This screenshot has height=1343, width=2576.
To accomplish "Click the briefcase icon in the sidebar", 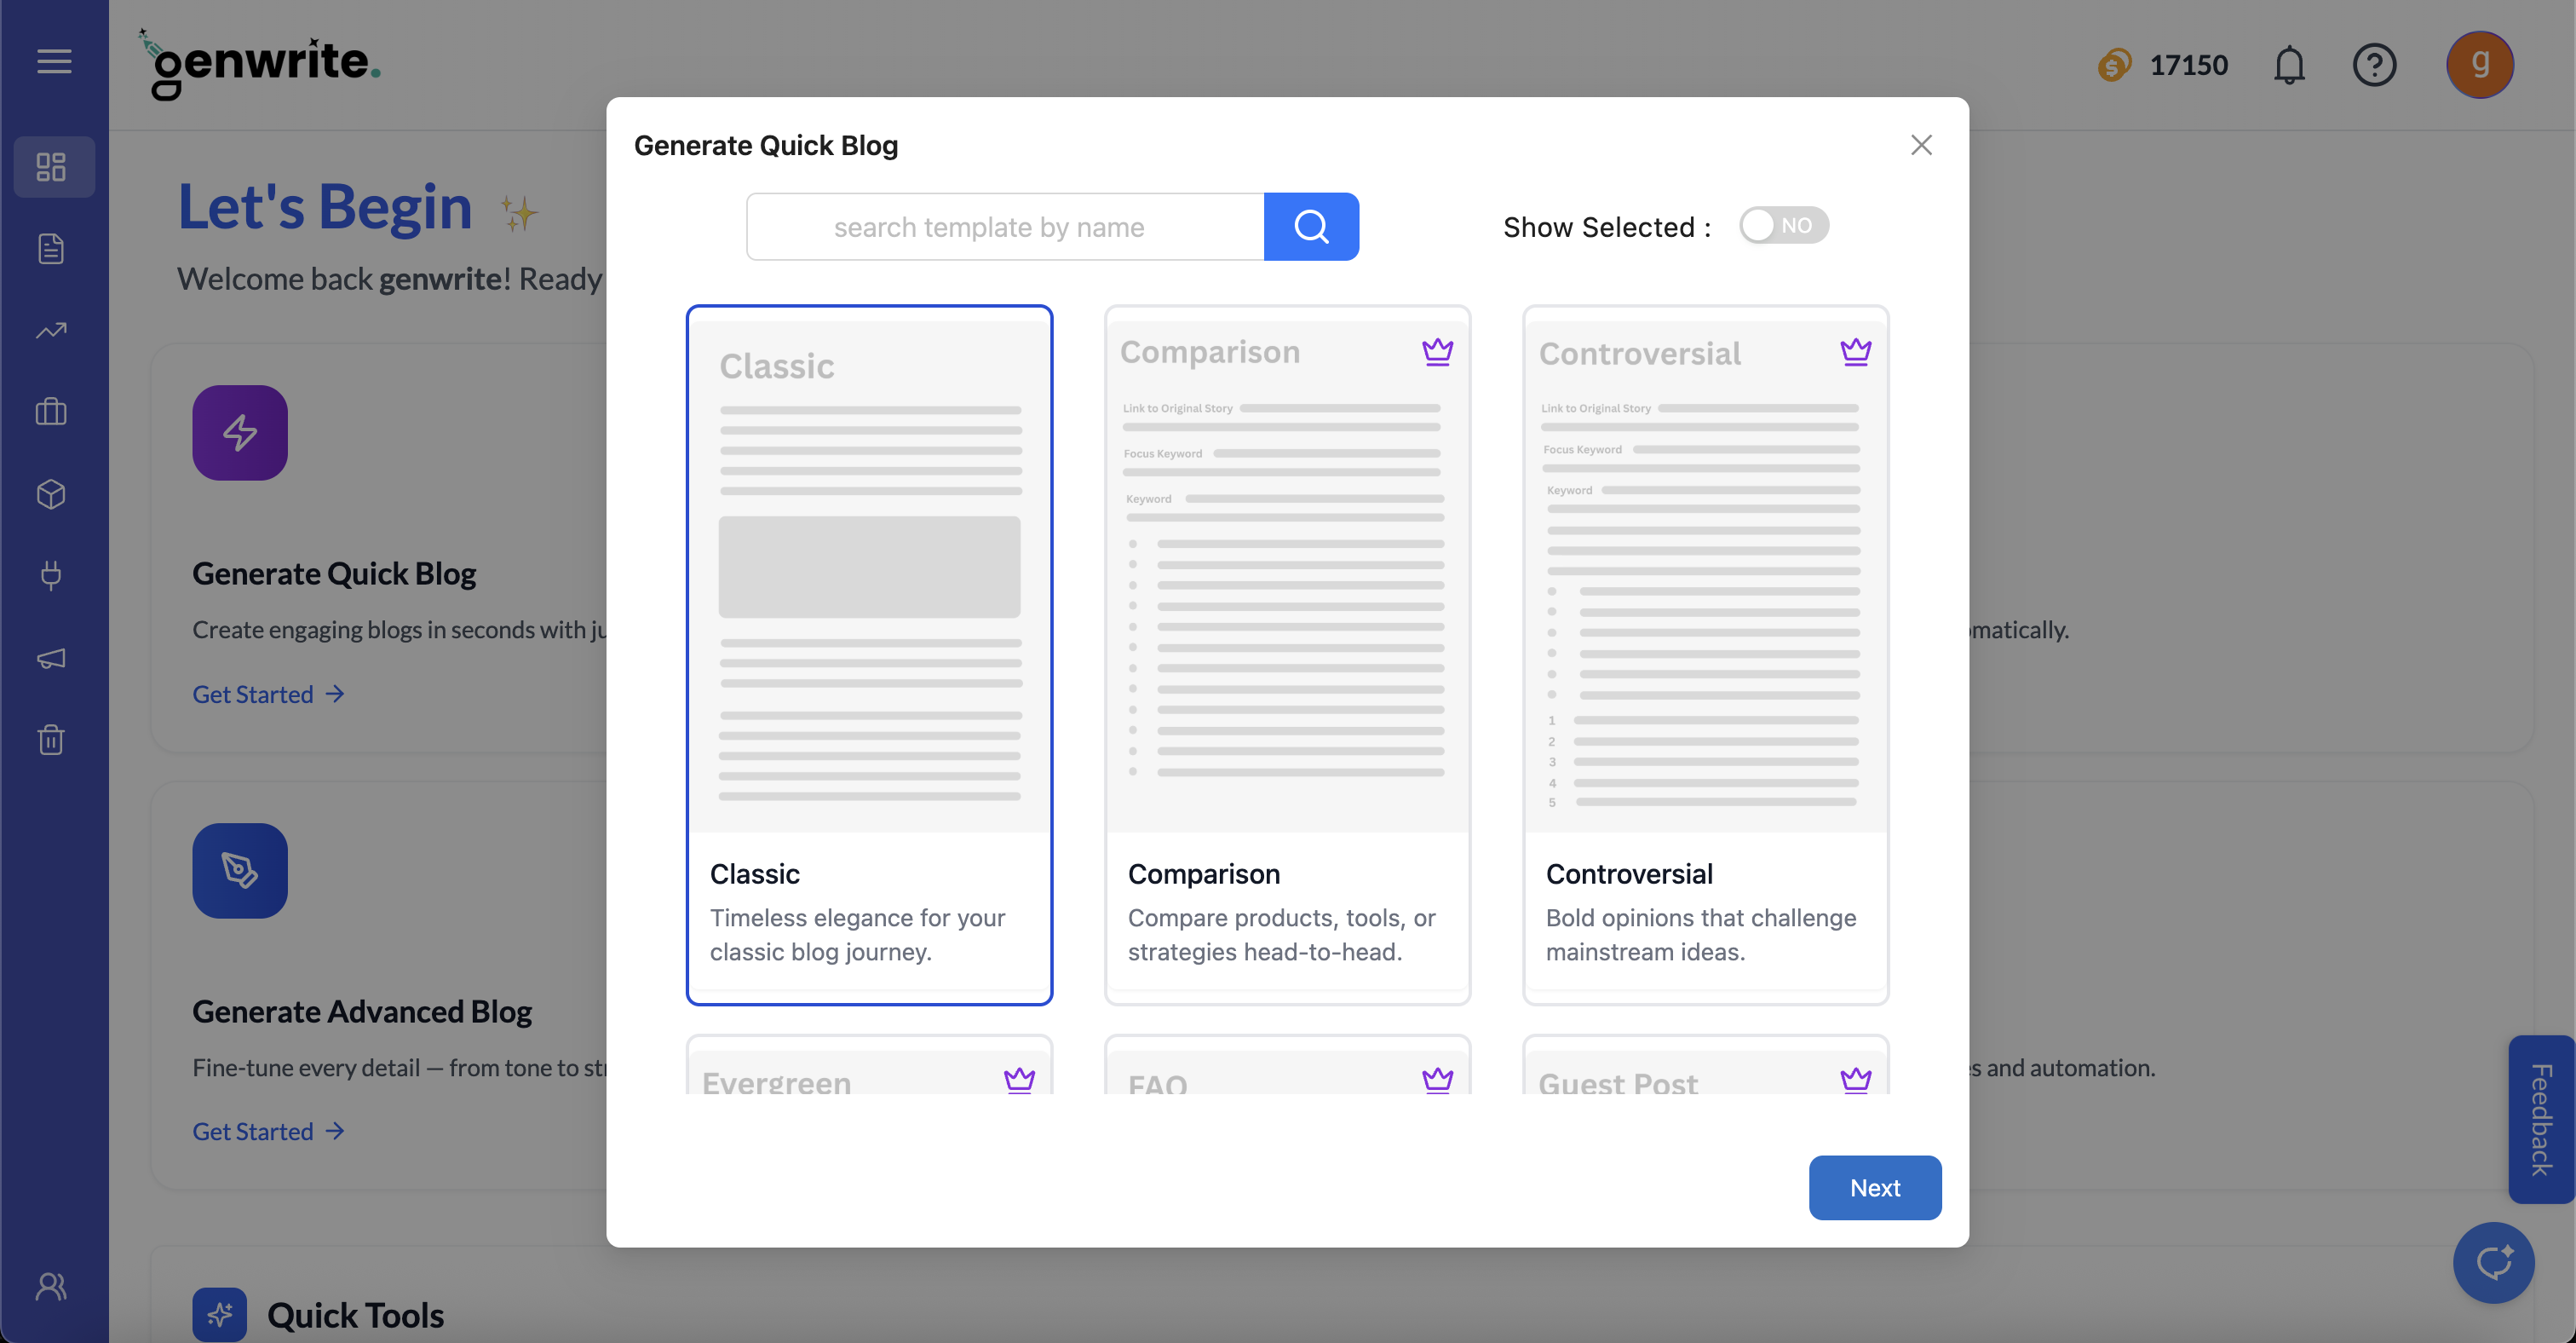I will 50,412.
